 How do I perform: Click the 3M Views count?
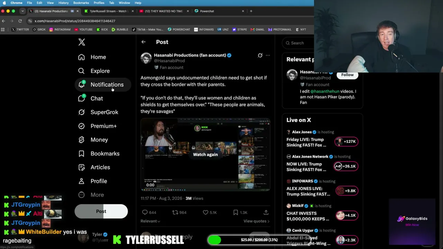click(194, 198)
